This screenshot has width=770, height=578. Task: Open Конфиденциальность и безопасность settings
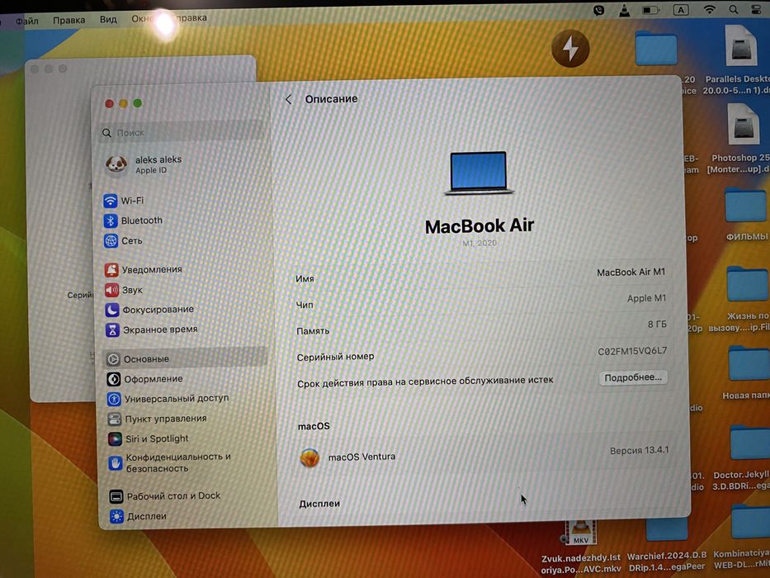coord(170,462)
